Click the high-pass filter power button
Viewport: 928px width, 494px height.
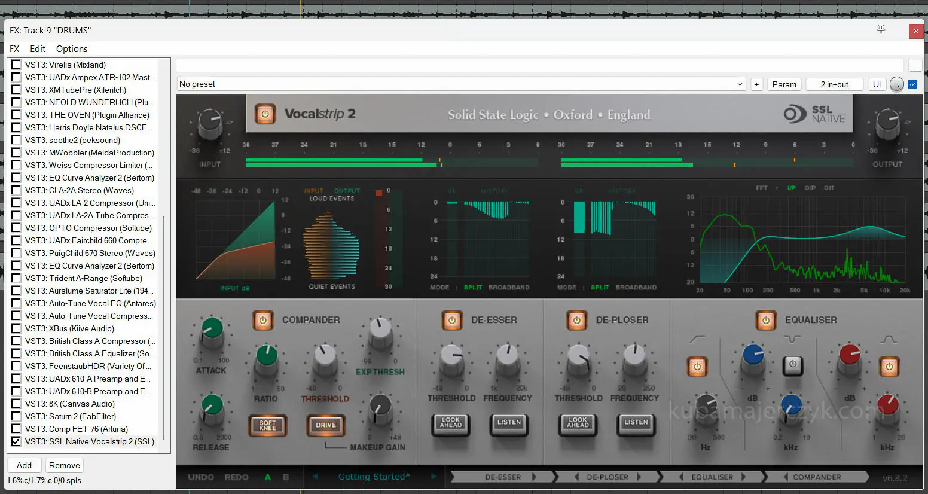(x=697, y=366)
